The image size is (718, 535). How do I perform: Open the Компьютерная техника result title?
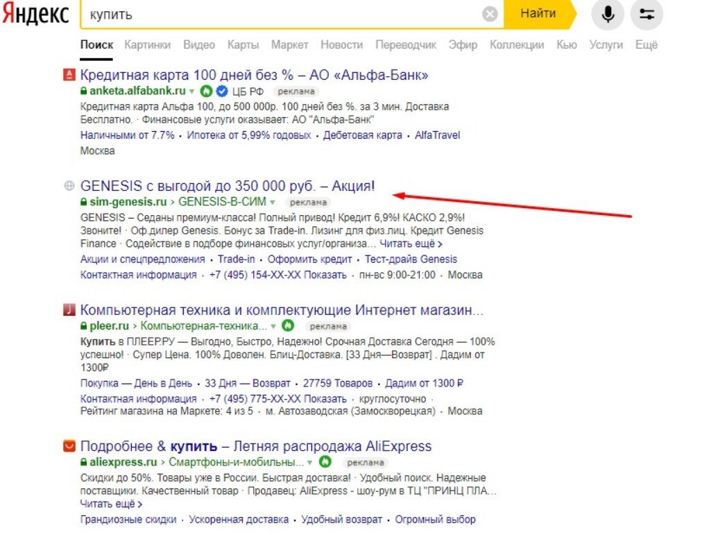tap(282, 309)
